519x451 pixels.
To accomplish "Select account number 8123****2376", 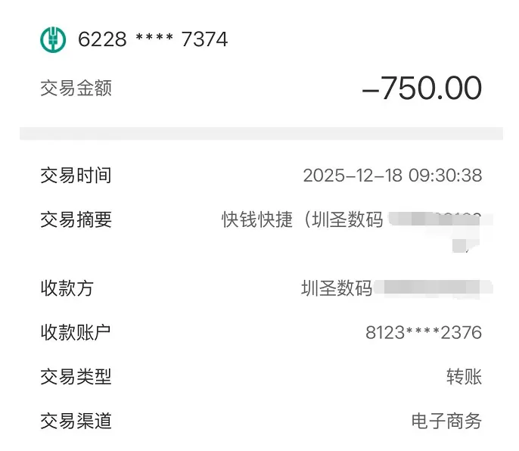I will click(x=423, y=332).
